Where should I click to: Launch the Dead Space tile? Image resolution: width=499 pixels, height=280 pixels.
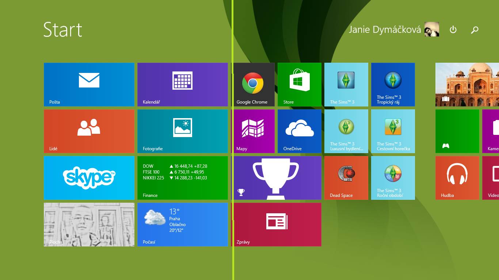click(346, 178)
